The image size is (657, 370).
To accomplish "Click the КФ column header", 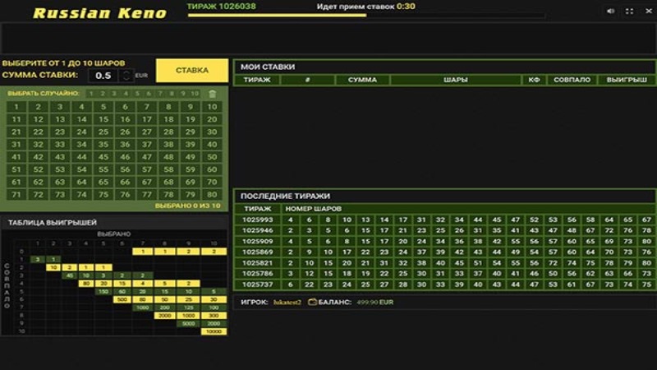I will tap(534, 80).
